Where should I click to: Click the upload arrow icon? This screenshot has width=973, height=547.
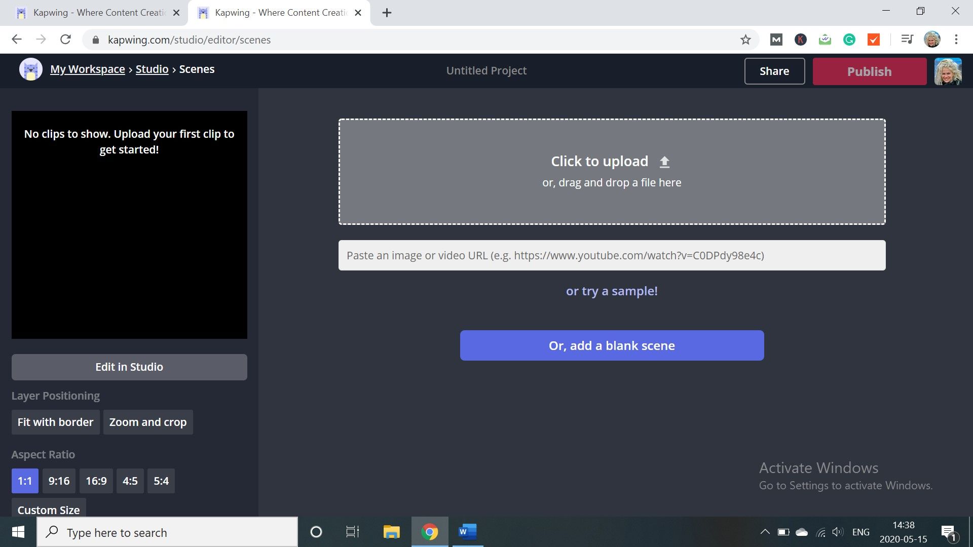click(x=664, y=162)
